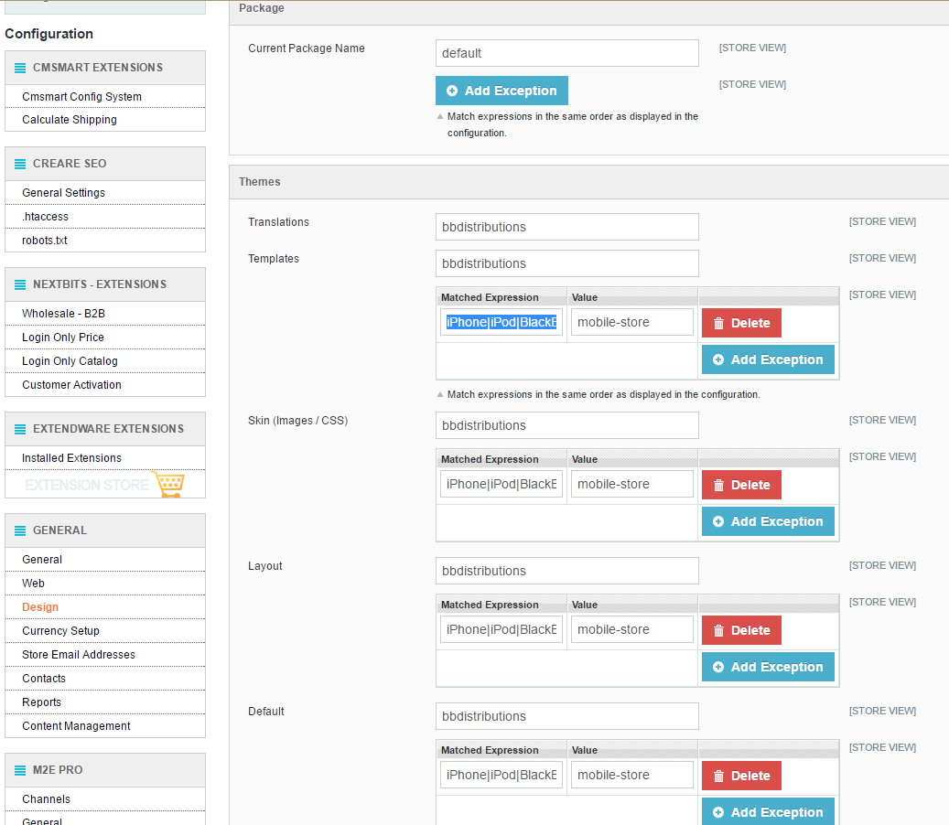The height and width of the screenshot is (825, 949).
Task: Click the EXTENDWARE EXTENSIONS section list icon
Action: [x=20, y=429]
